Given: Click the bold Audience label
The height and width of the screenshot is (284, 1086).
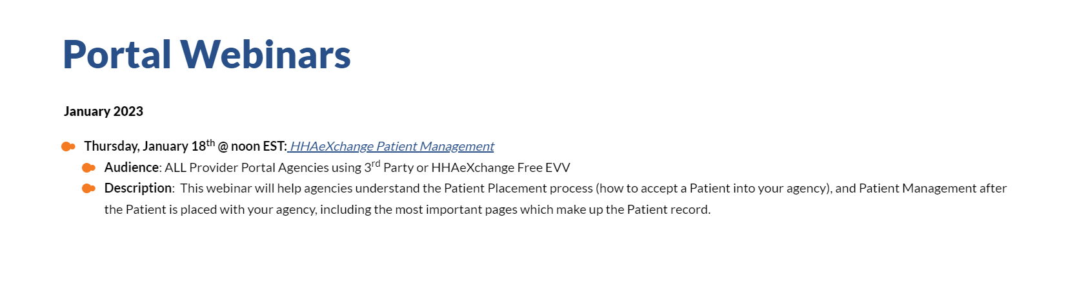Looking at the screenshot, I should pyautogui.click(x=132, y=167).
